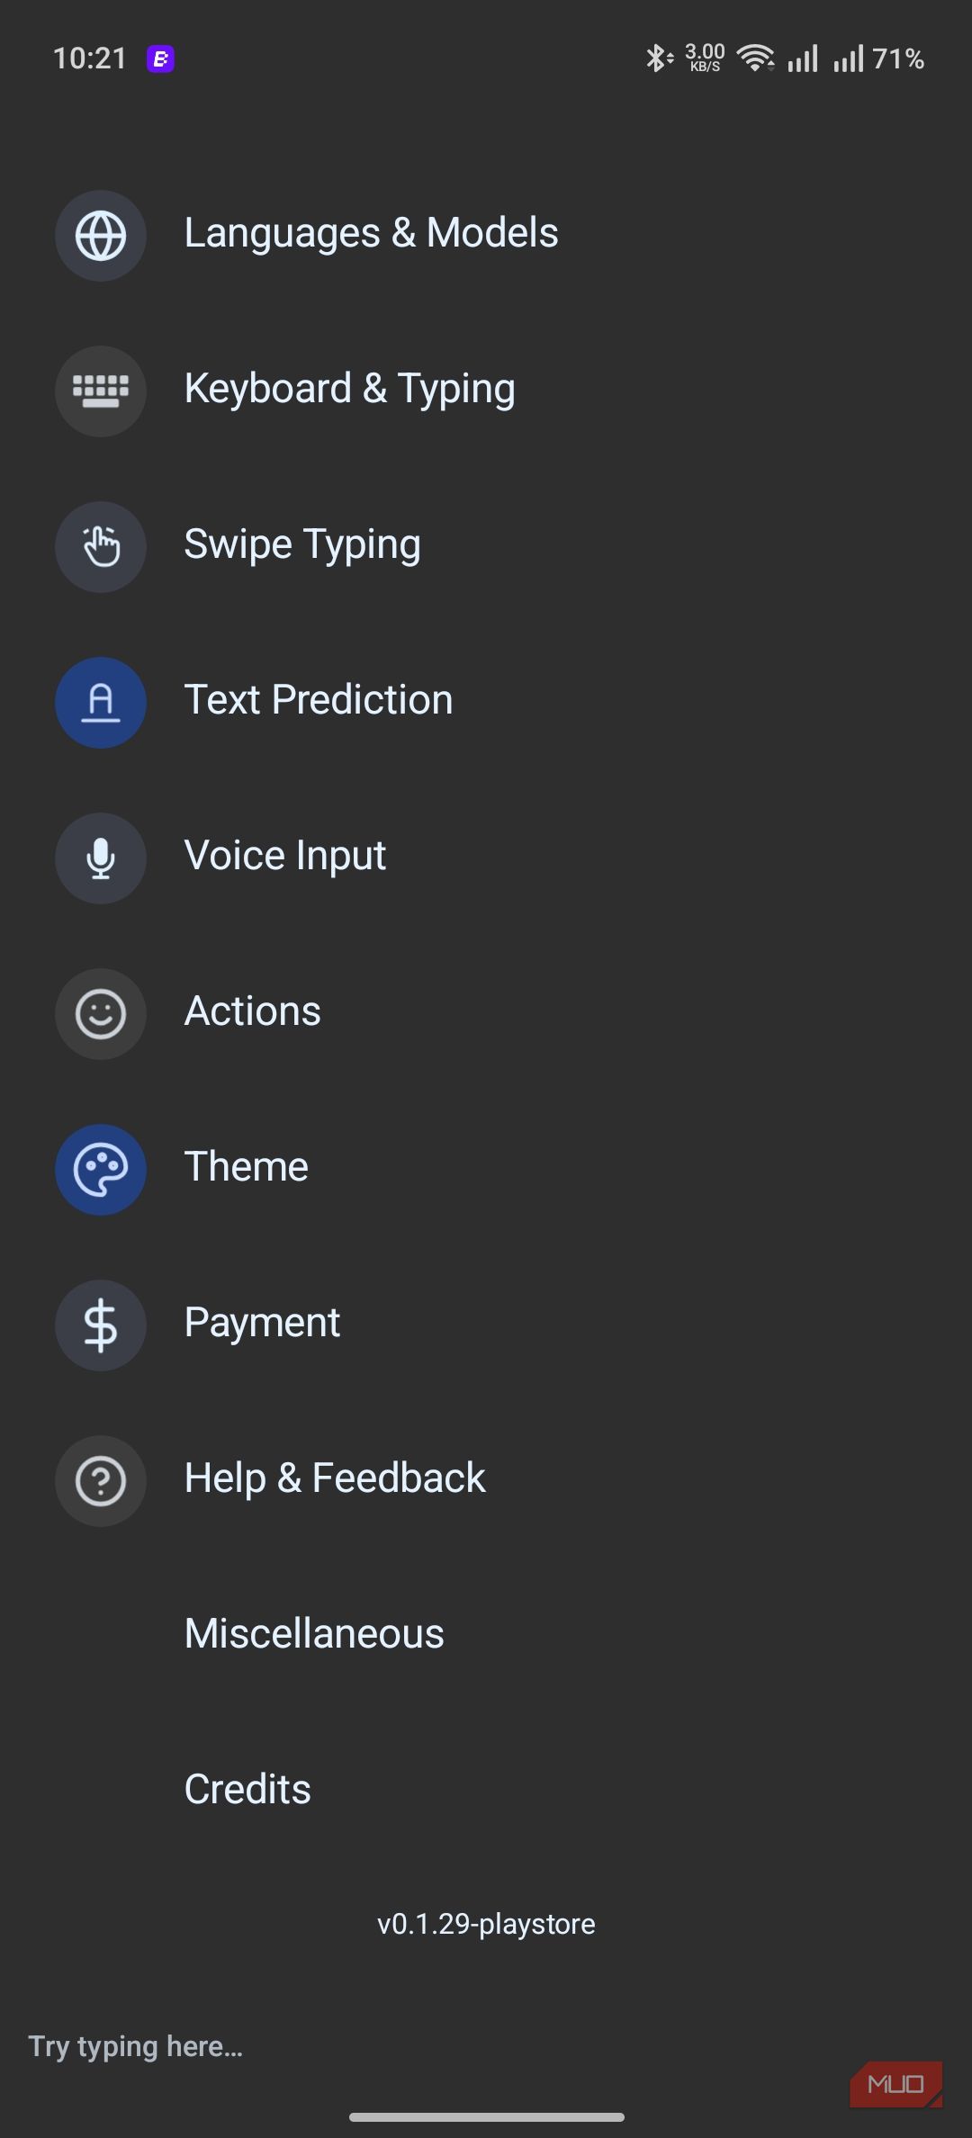Go to Swipe Typing settings
Screen dimensions: 972x2138
click(486, 545)
